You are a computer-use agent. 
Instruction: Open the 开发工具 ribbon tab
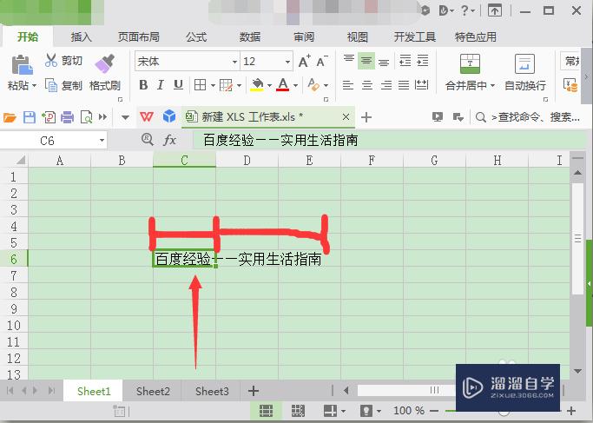point(415,37)
